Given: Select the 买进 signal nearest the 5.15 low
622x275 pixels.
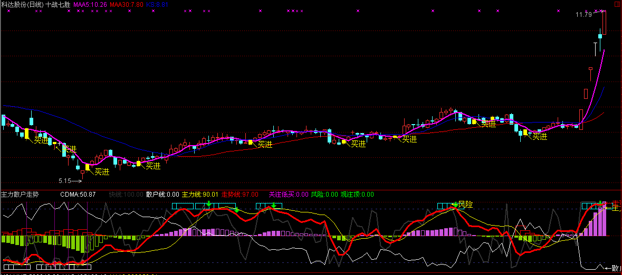Looking at the screenshot, I should pos(102,171).
